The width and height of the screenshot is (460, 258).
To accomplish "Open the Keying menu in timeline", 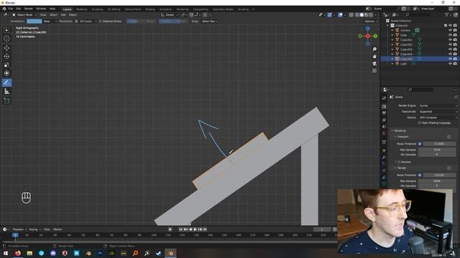I will (x=34, y=229).
